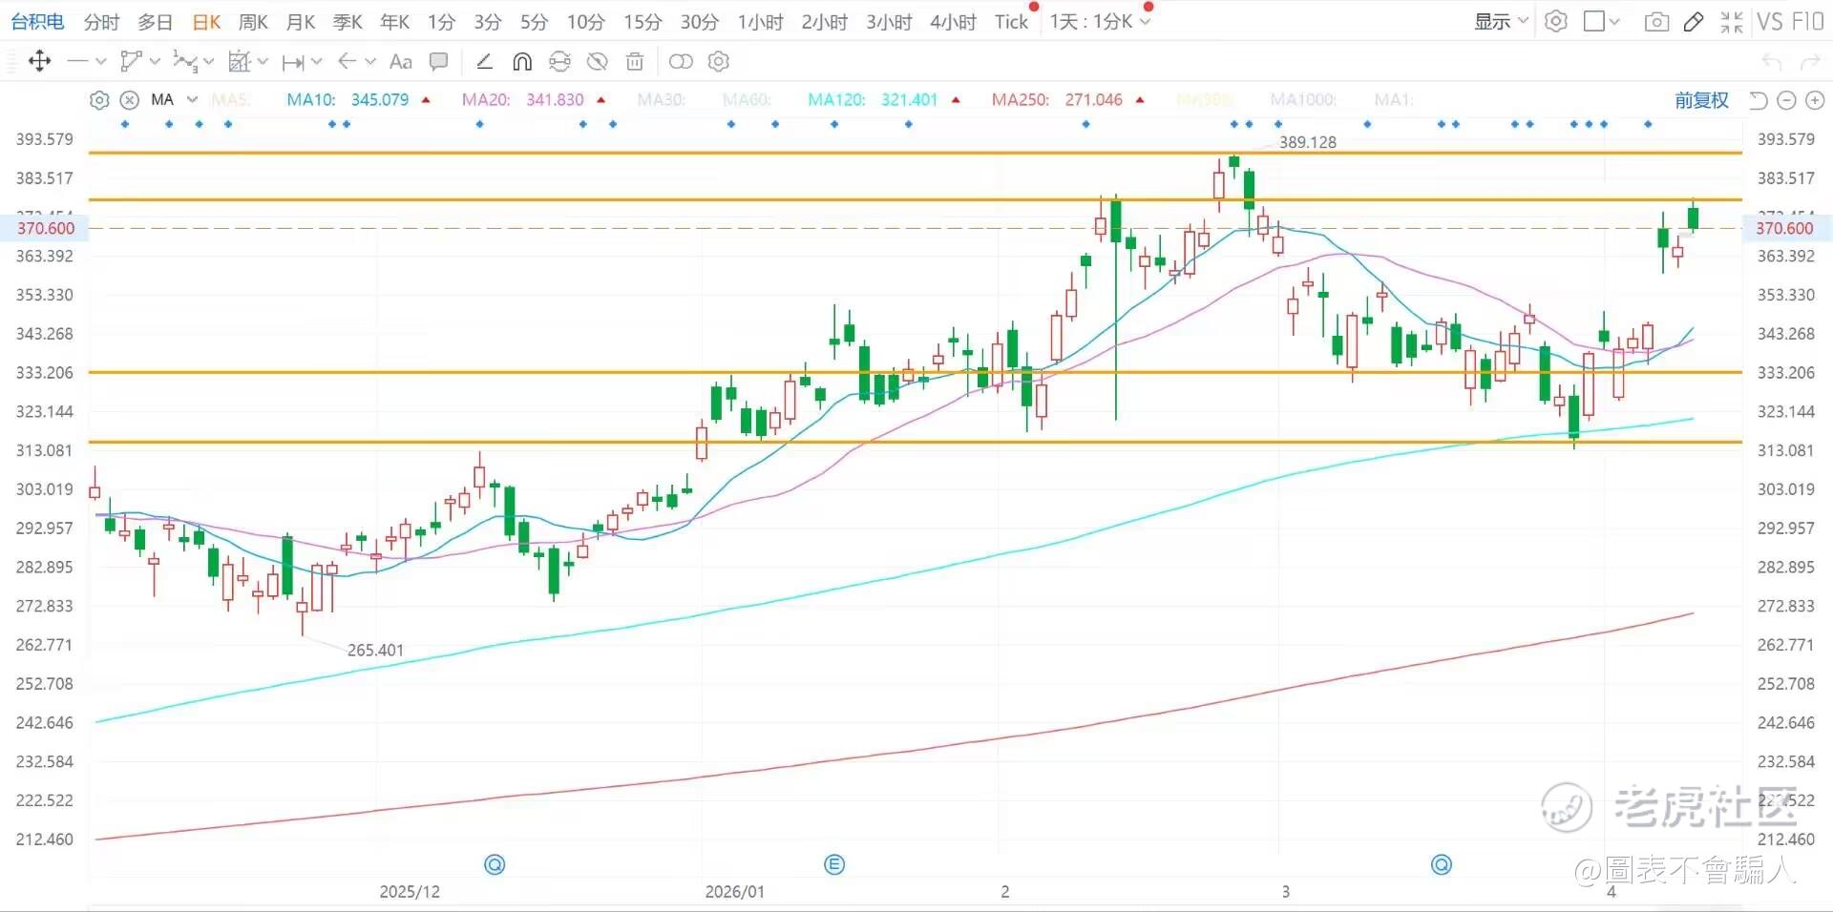Toggle the MA1000 line
Screen dimensions: 1833x912
[1303, 100]
